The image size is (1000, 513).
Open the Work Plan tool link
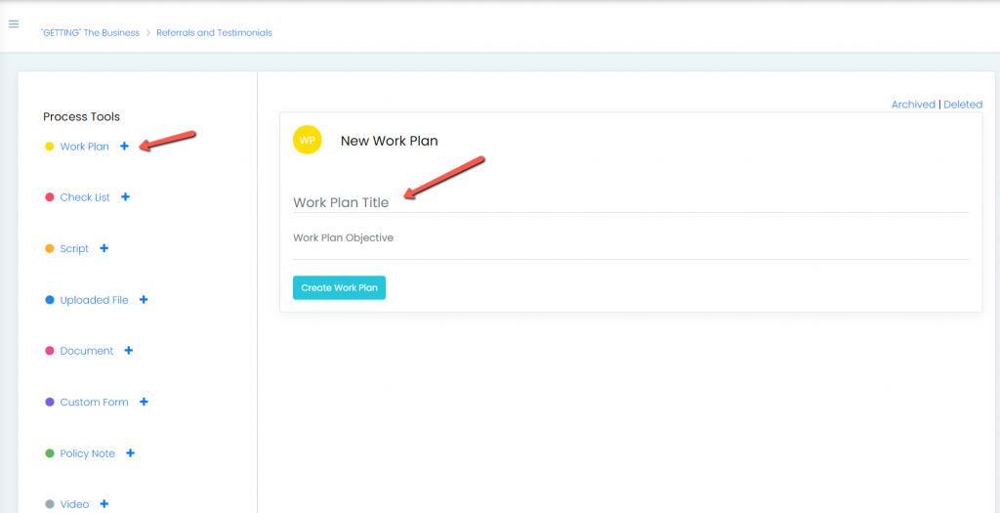84,147
